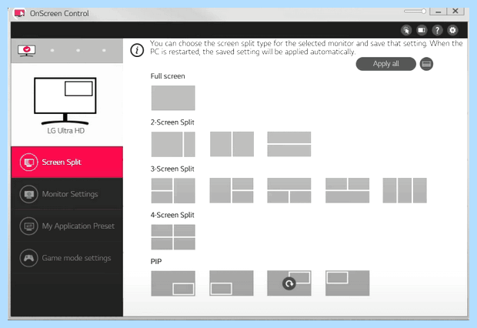
Task: Choose 2-Screen Split with equal vertical halves
Action: click(x=232, y=144)
